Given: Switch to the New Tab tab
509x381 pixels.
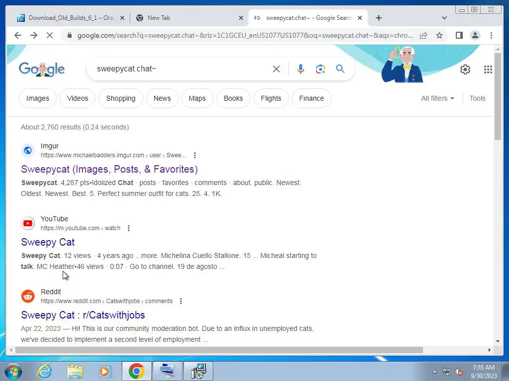Looking at the screenshot, I should (x=189, y=18).
